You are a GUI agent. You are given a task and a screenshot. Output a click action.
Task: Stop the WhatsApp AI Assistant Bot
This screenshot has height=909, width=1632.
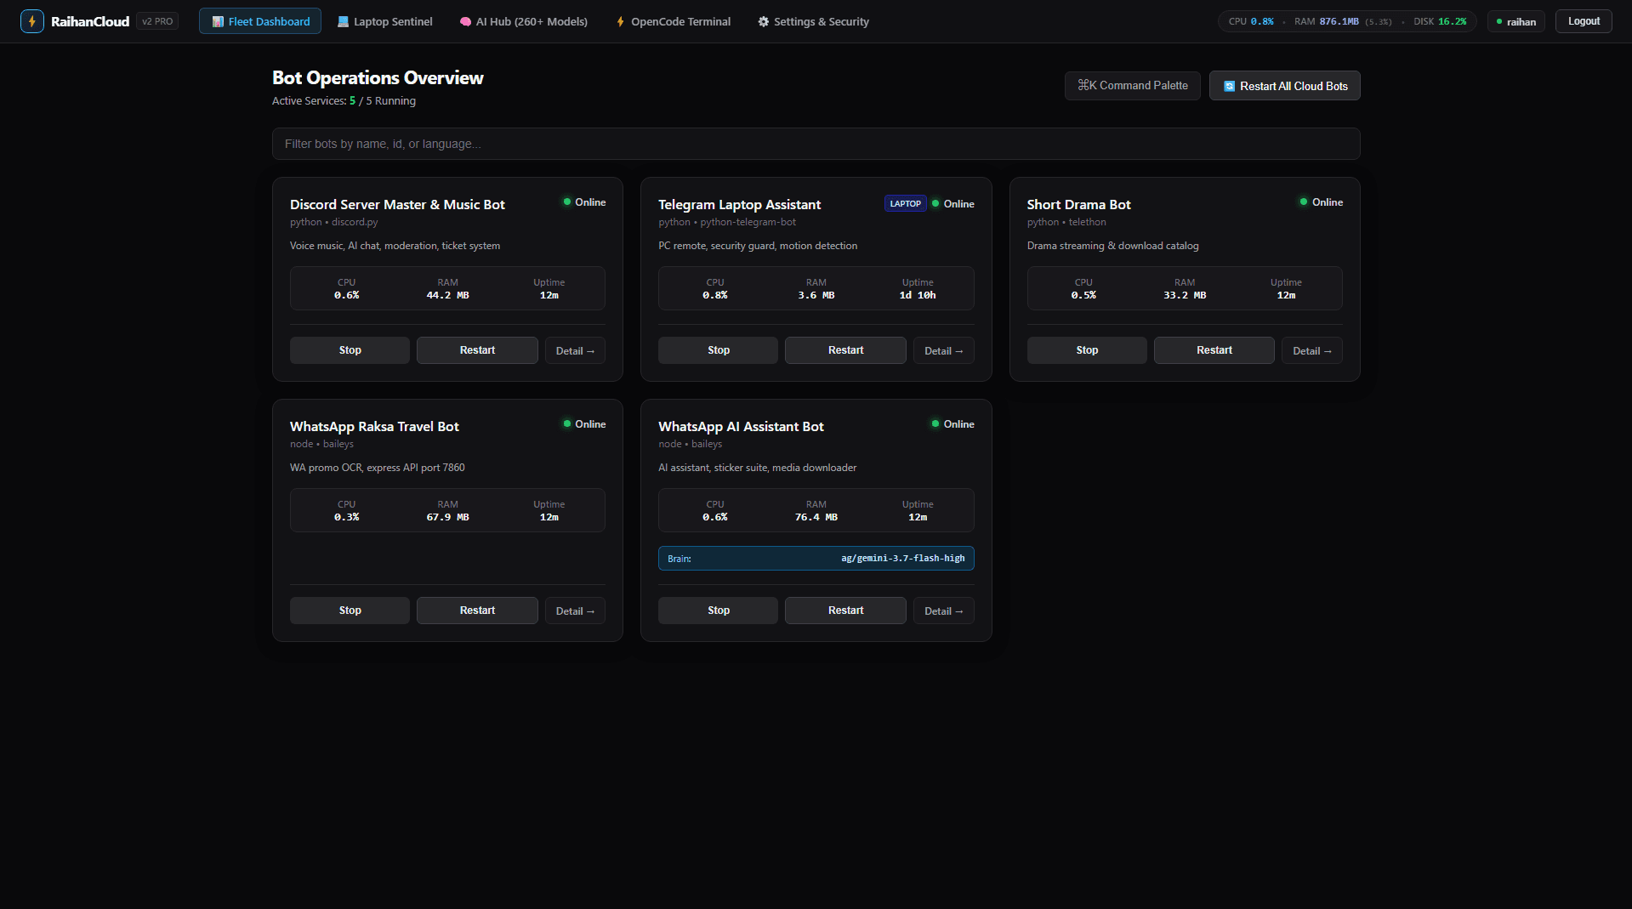[x=718, y=611]
